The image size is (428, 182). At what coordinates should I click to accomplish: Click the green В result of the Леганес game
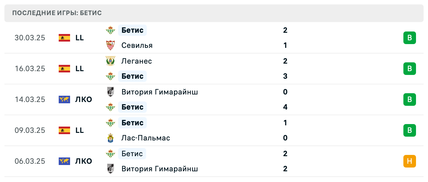click(410, 69)
